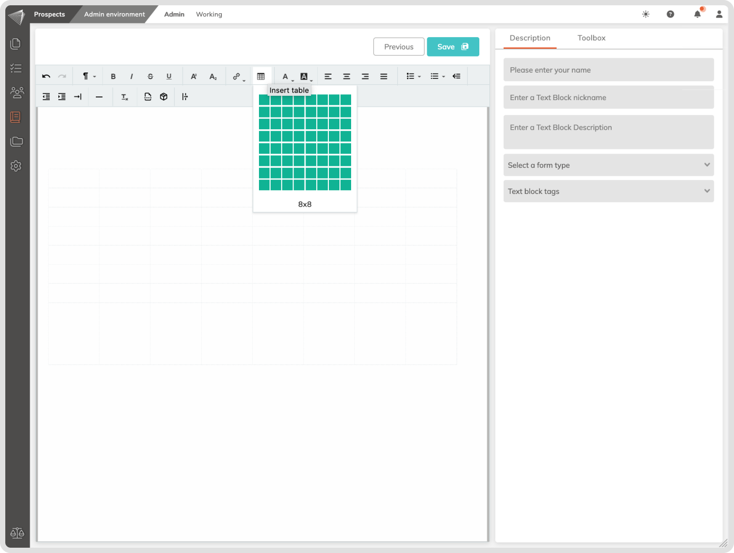Screen dimensions: 734x553
Task: Toggle italic formatting
Action: coord(131,76)
